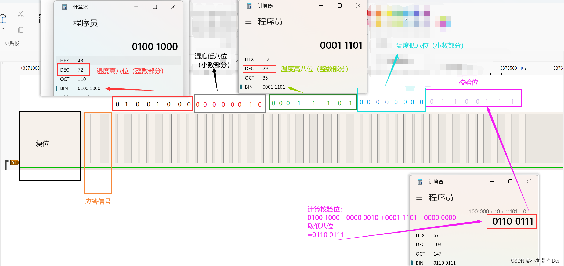Maximize the bottom-right calculator window
Screen dimensions: 564x266
510,182
